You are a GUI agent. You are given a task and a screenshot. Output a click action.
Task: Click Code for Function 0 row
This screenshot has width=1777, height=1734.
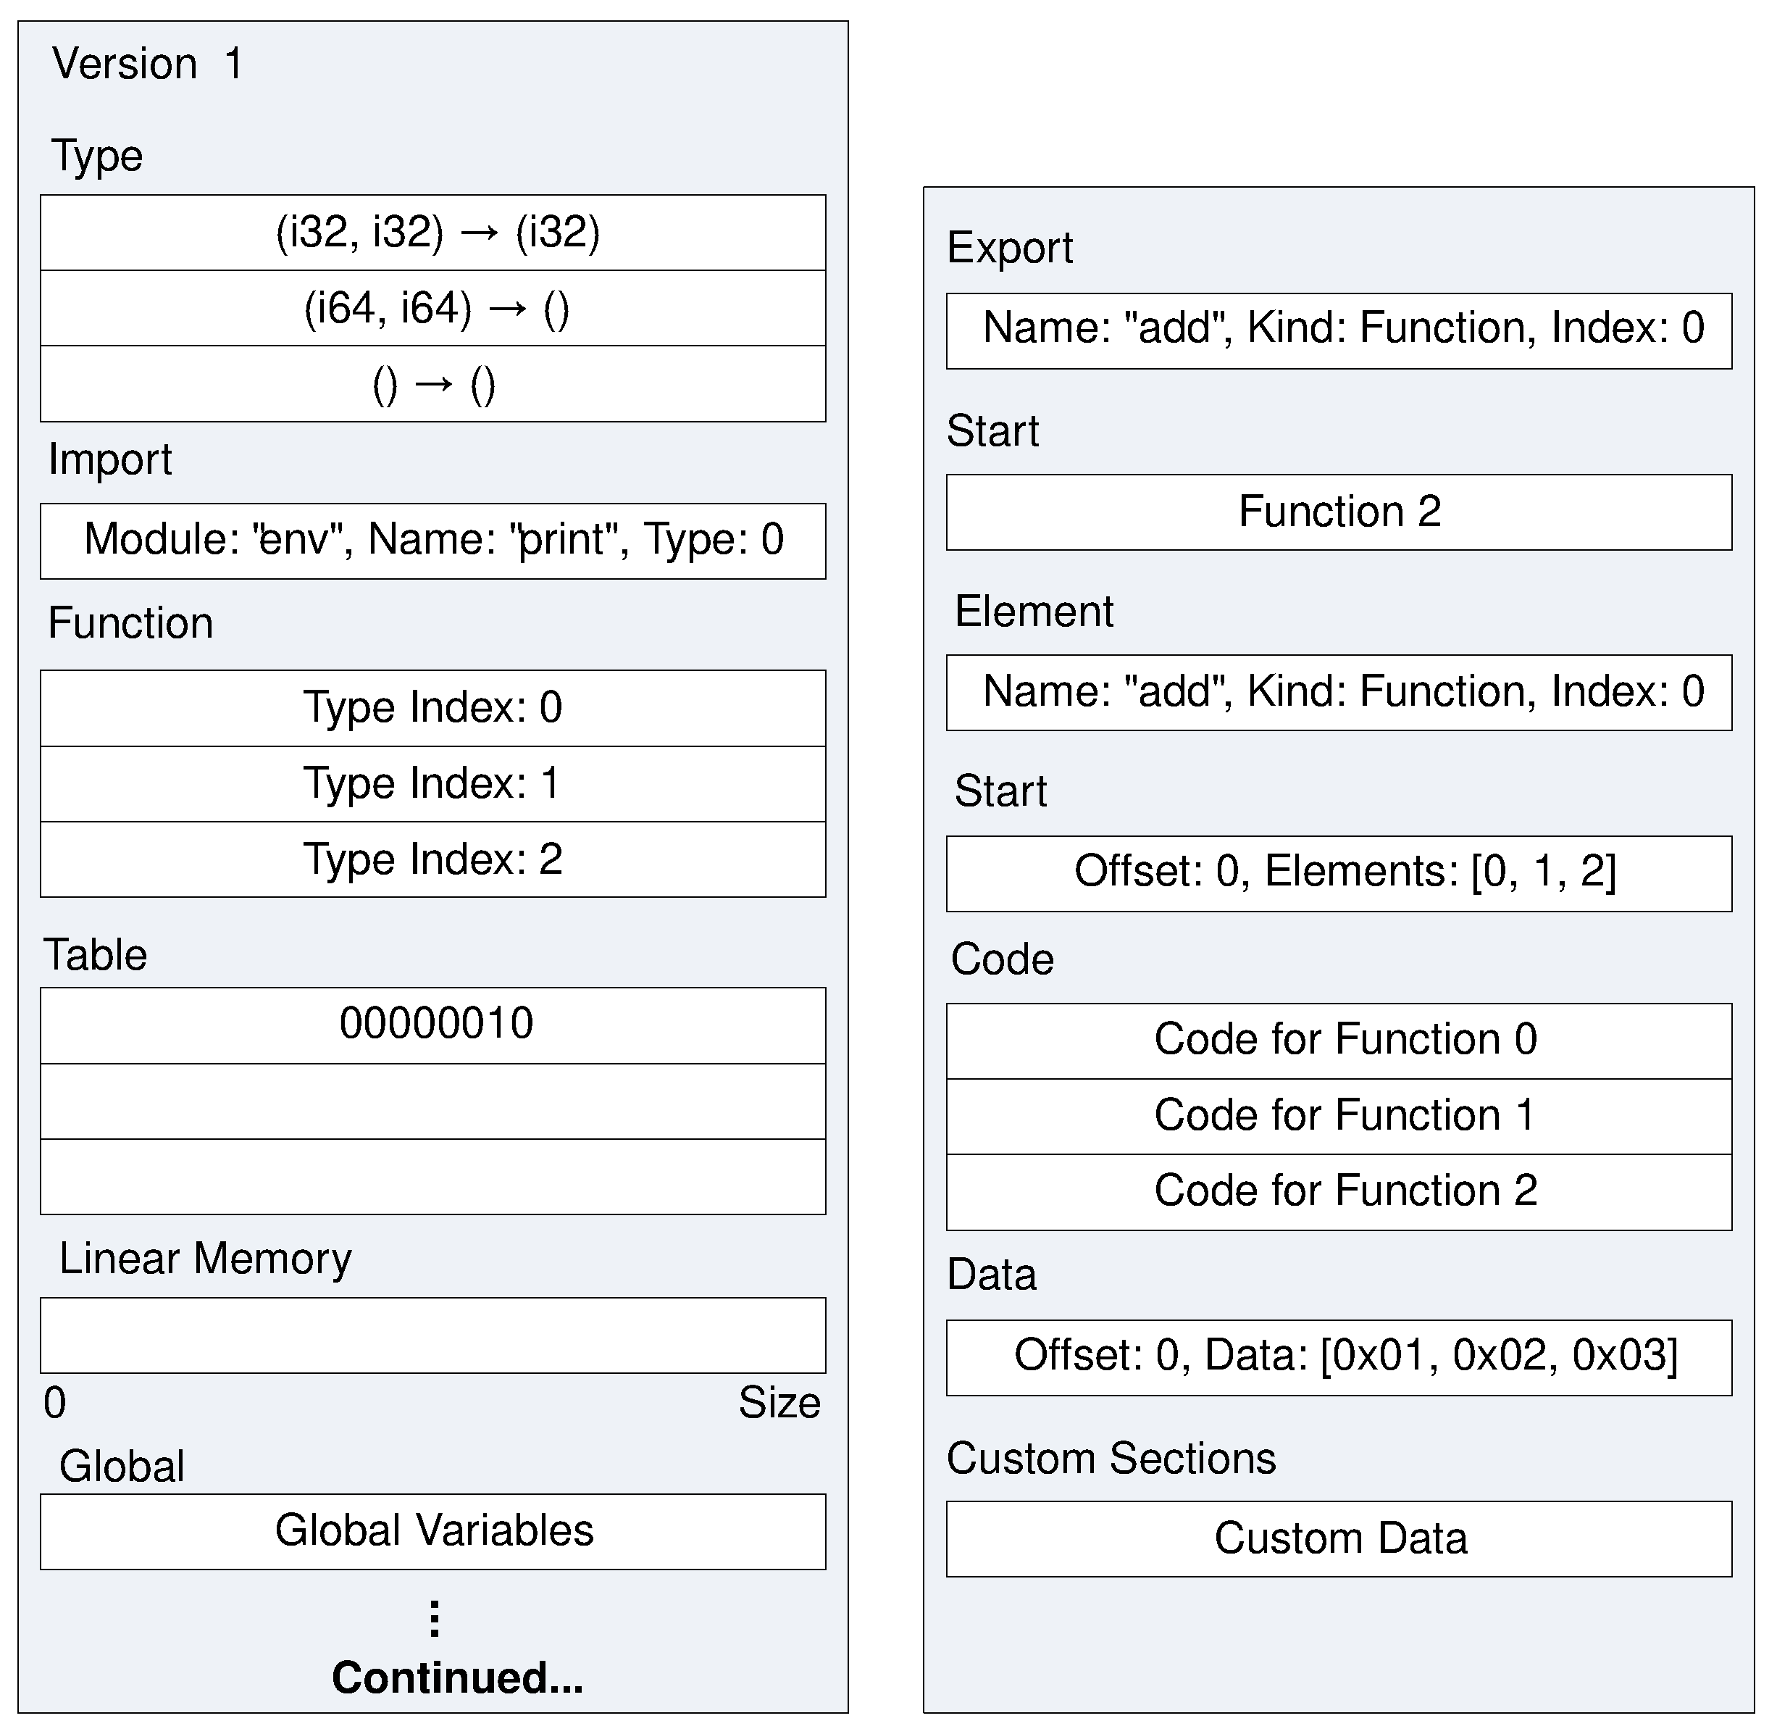point(1338,1040)
